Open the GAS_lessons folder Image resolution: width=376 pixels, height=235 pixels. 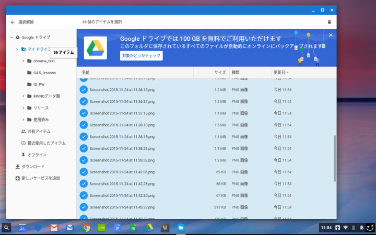pyautogui.click(x=44, y=73)
